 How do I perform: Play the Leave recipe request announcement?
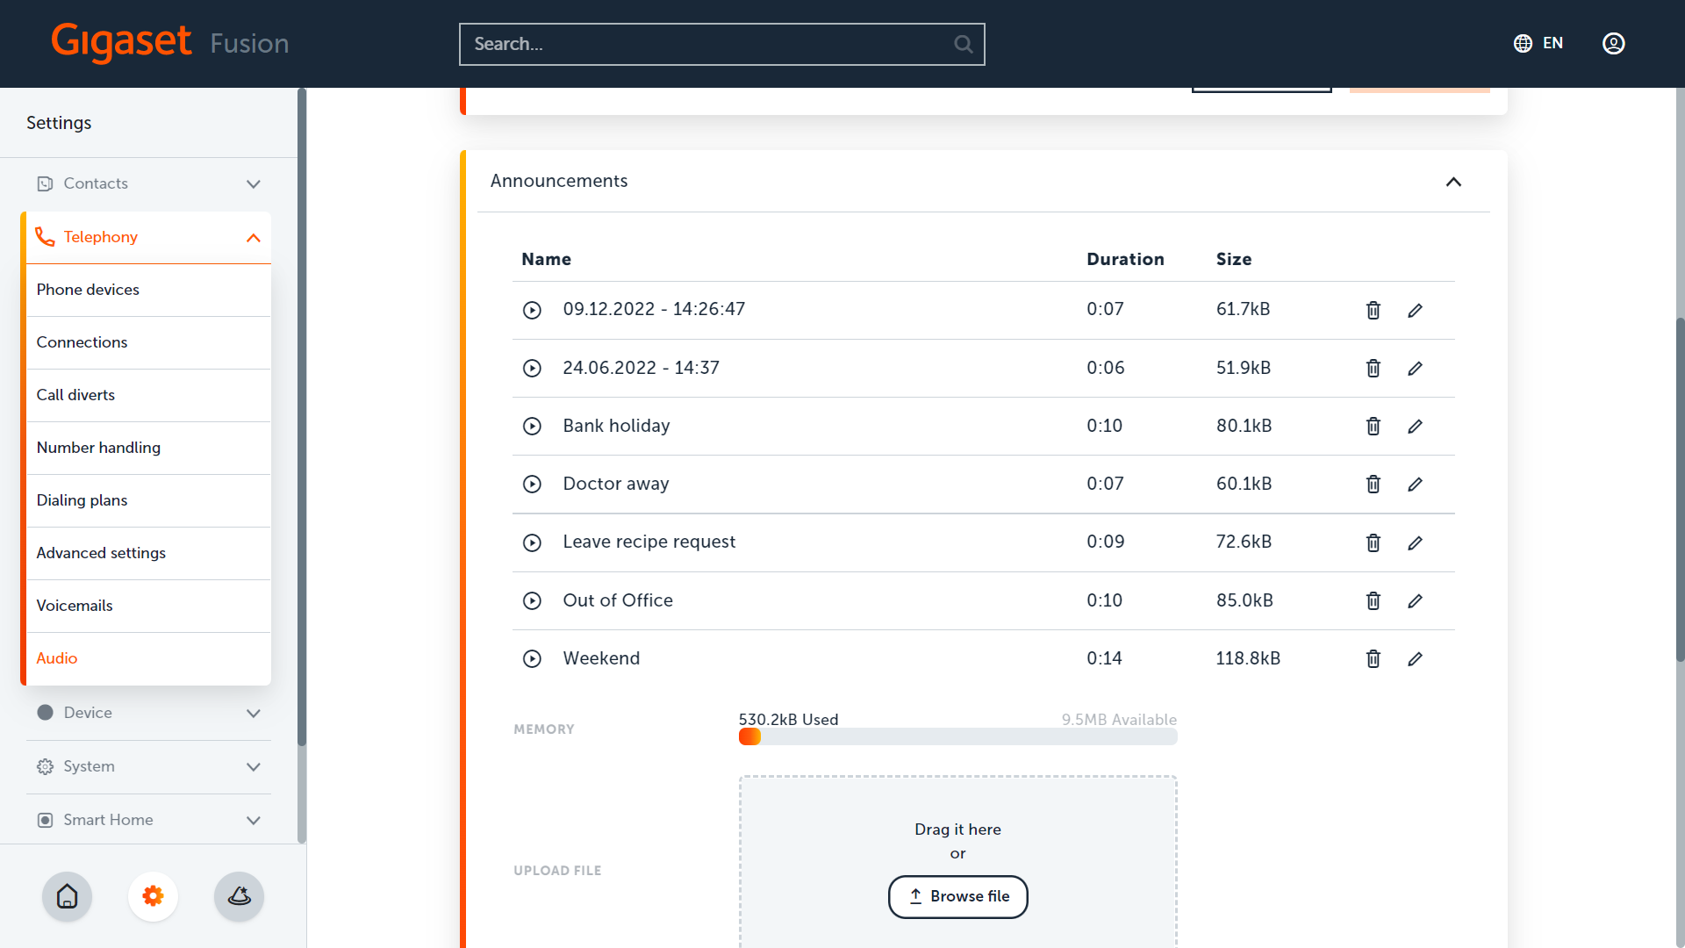[532, 542]
